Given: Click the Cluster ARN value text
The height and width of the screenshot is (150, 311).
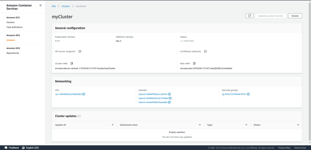Looking at the screenshot, I should coord(85,68).
